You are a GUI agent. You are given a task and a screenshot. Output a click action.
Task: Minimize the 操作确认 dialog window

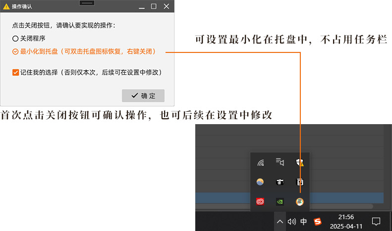coord(142,6)
